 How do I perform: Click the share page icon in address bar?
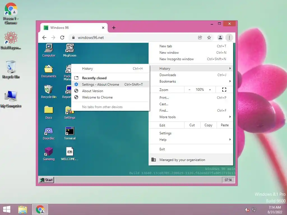tap(200, 38)
